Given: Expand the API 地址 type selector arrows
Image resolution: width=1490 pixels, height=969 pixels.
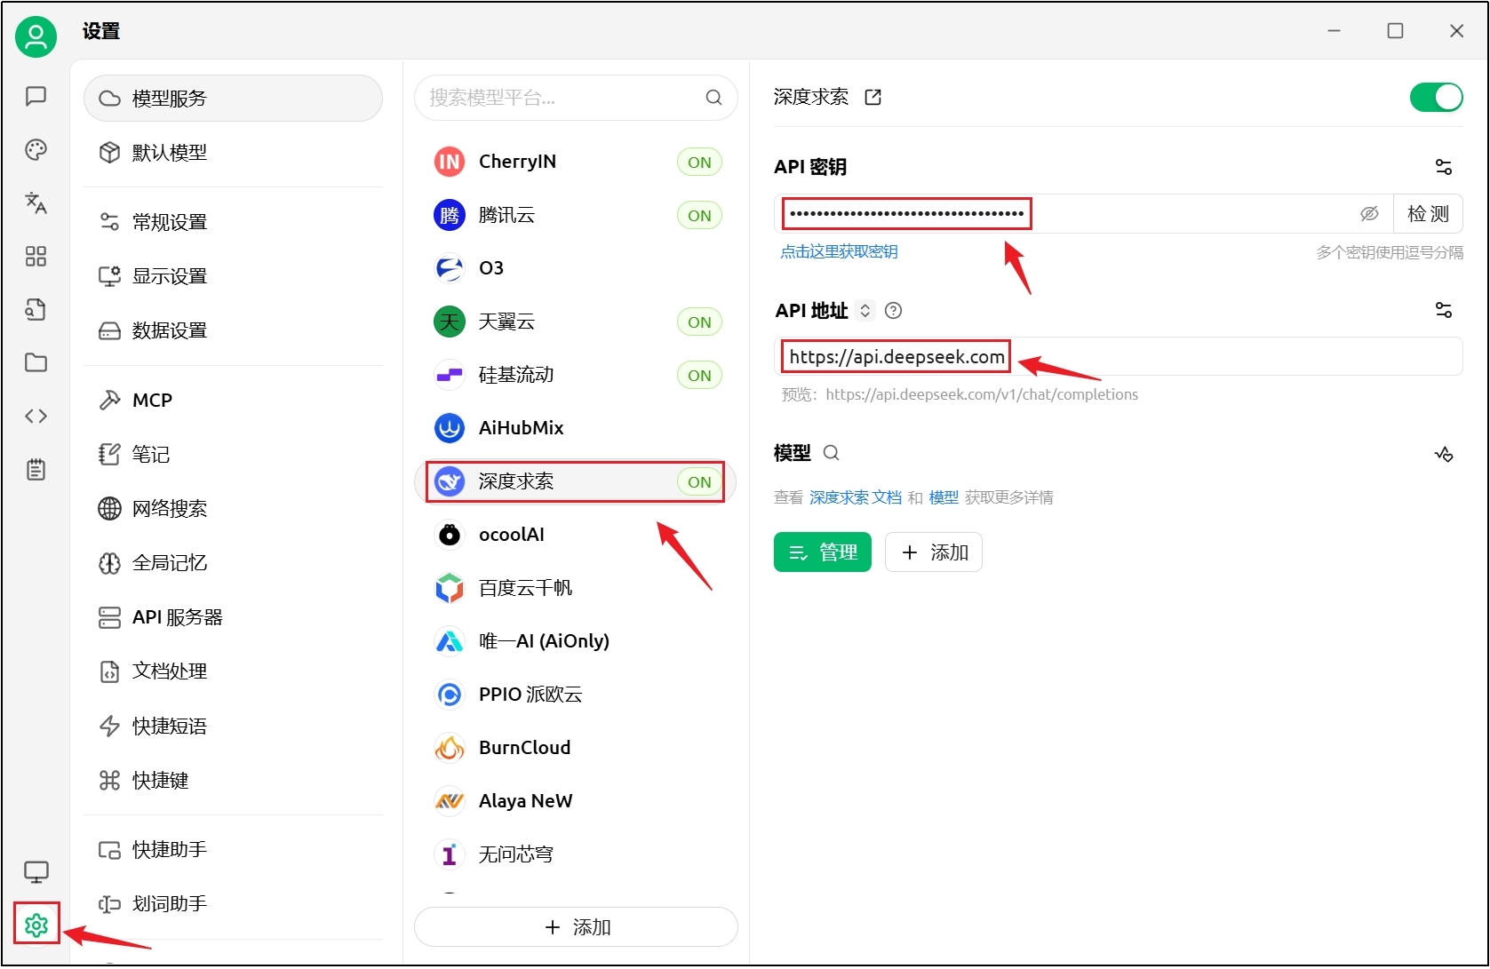Looking at the screenshot, I should pyautogui.click(x=865, y=310).
